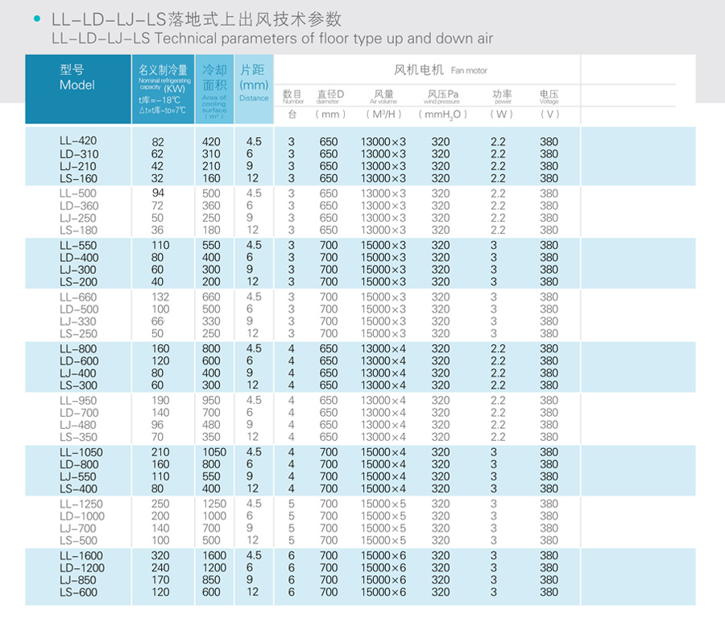Select the LD-360 model entry

click(78, 206)
